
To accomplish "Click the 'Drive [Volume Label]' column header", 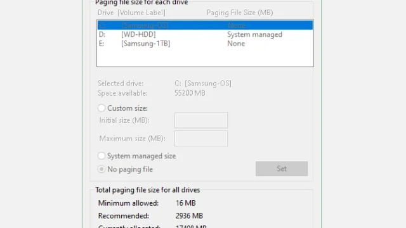I will [x=131, y=13].
